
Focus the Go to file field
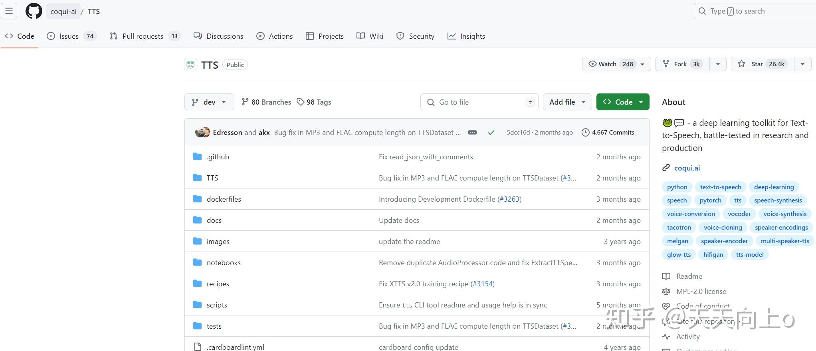pos(479,102)
